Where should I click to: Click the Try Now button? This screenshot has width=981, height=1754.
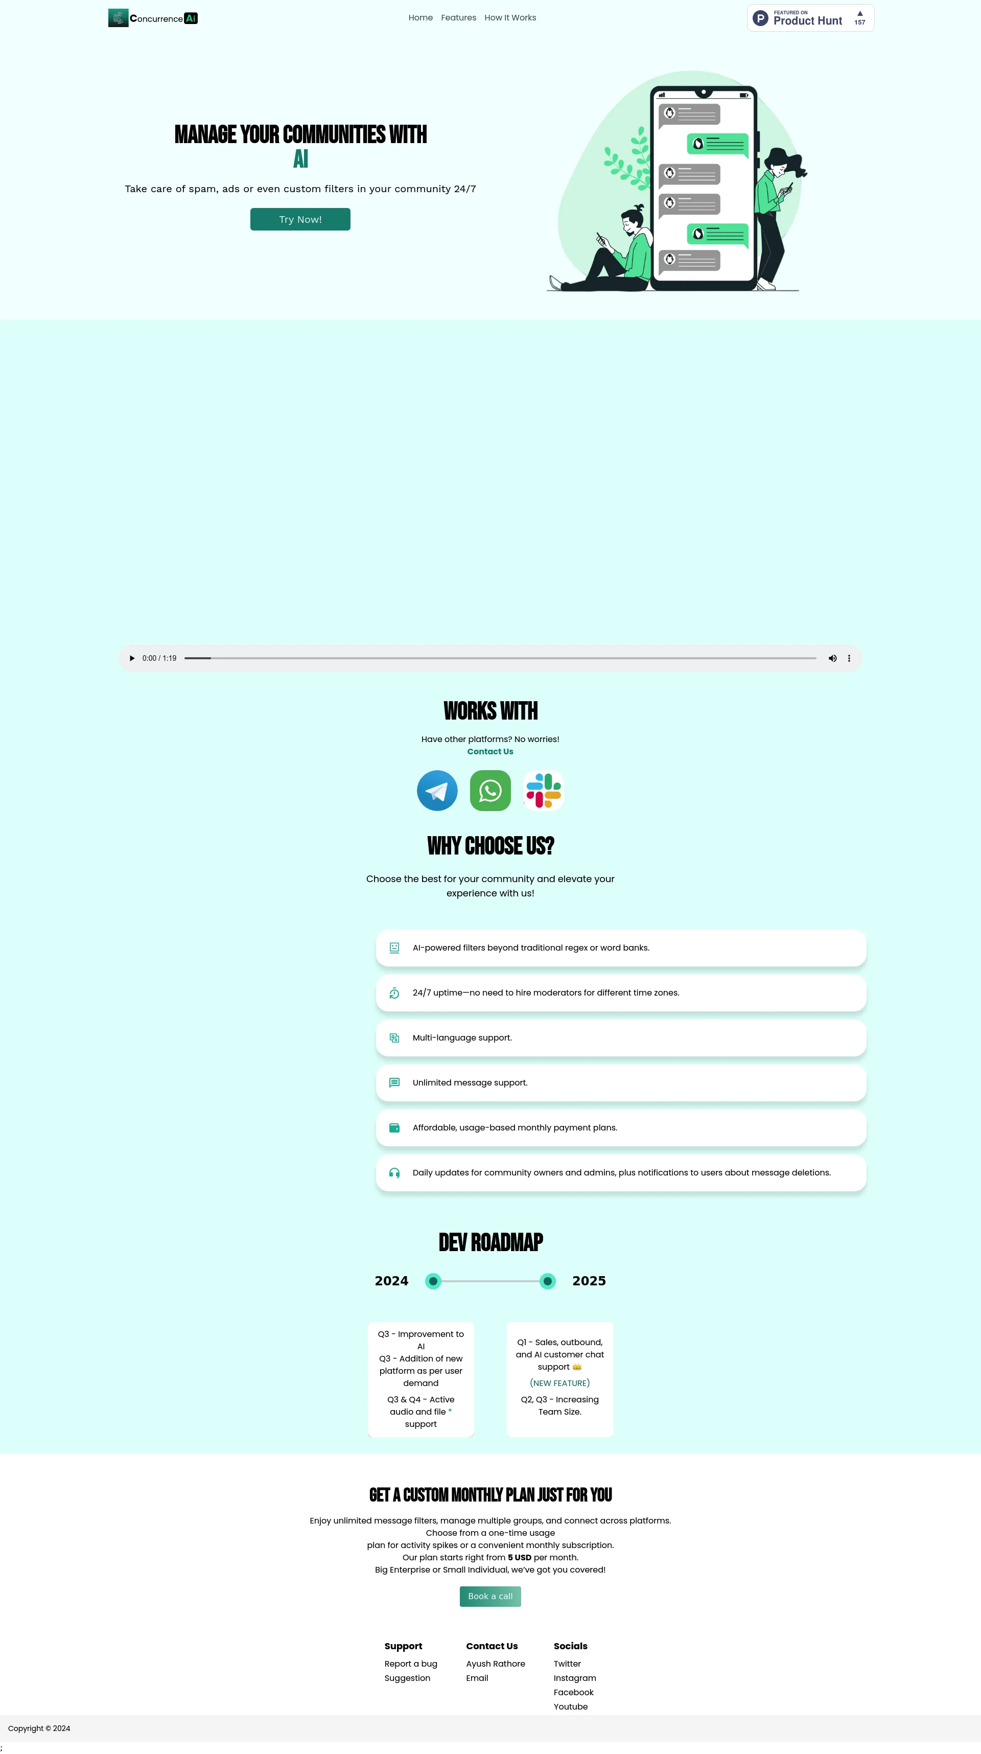pos(300,218)
